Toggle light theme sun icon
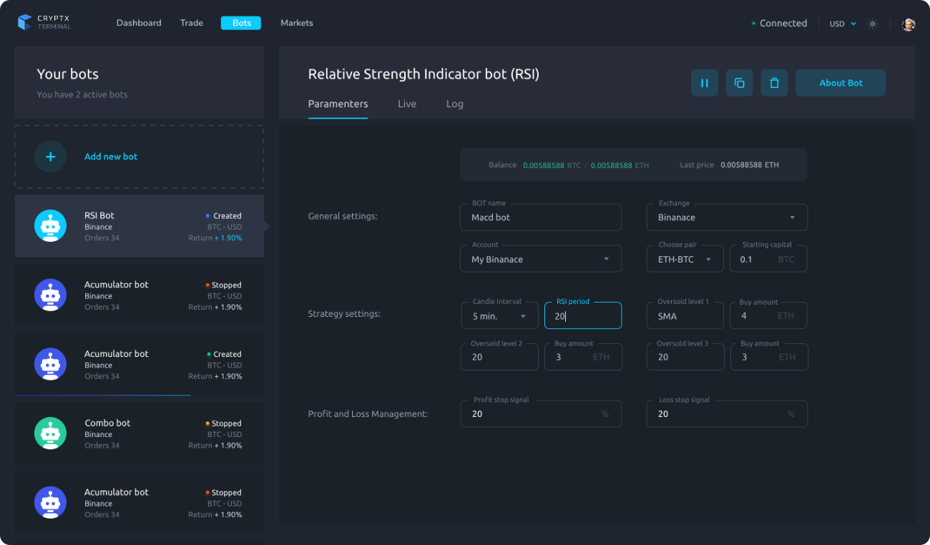The width and height of the screenshot is (930, 545). coord(873,24)
